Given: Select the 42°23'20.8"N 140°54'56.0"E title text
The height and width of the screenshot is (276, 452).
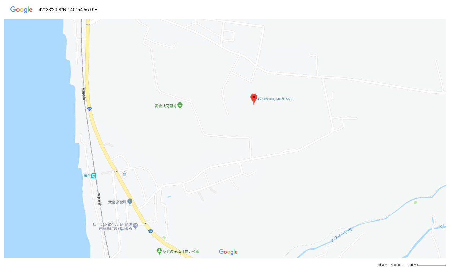Looking at the screenshot, I should pyautogui.click(x=68, y=10).
